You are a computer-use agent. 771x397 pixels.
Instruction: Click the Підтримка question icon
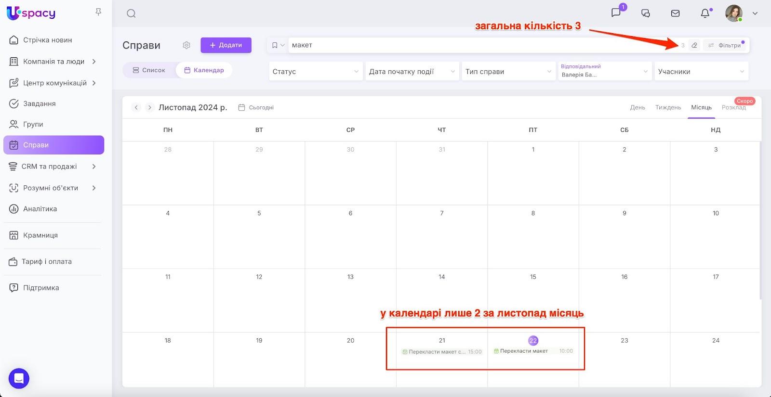tap(14, 288)
